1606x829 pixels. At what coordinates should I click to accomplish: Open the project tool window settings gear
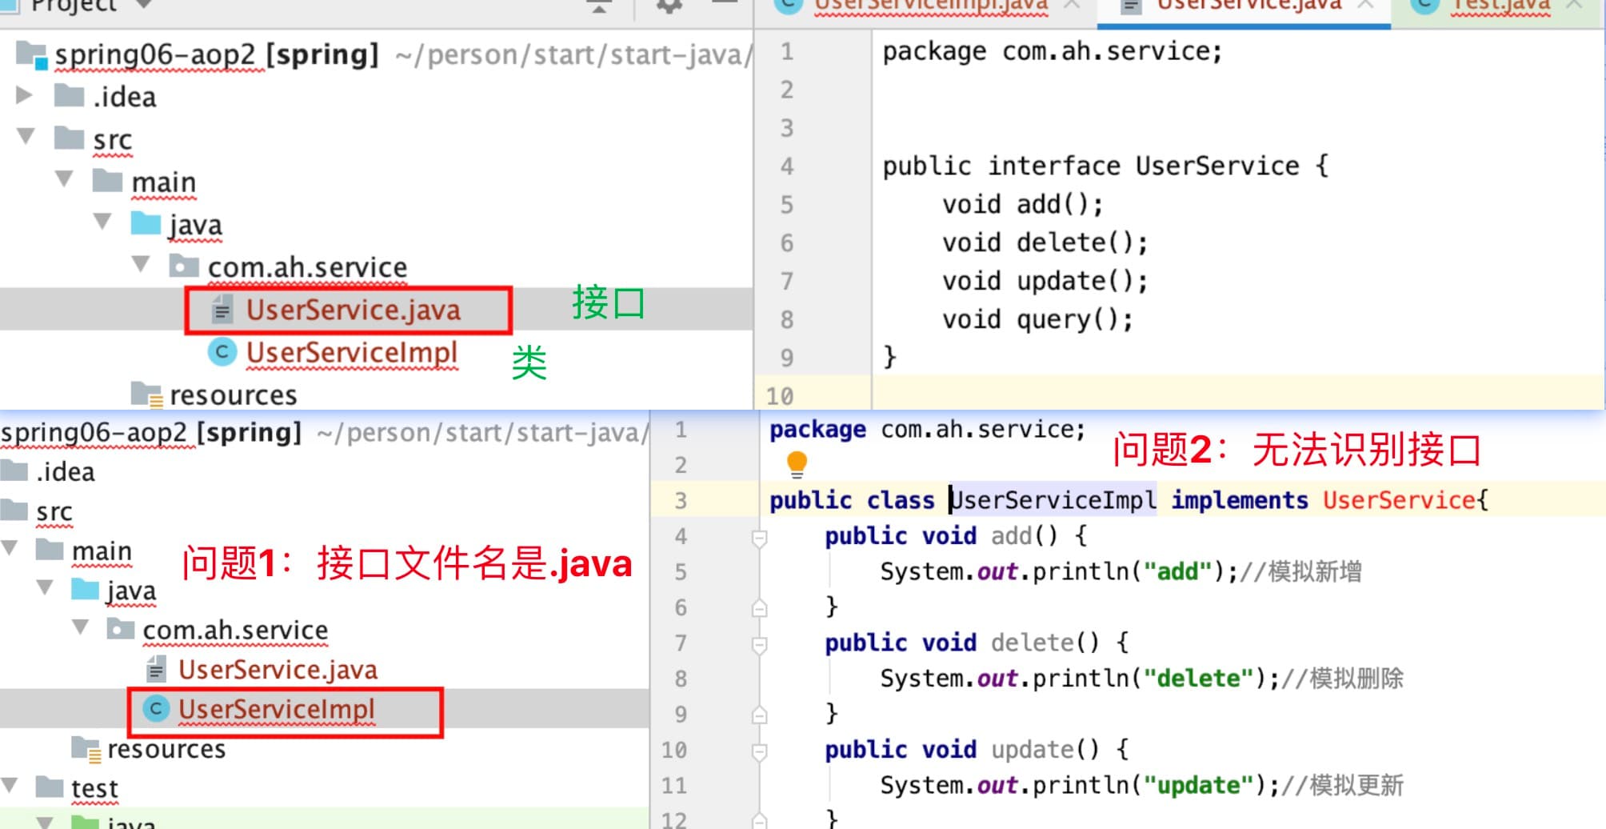[x=669, y=6]
